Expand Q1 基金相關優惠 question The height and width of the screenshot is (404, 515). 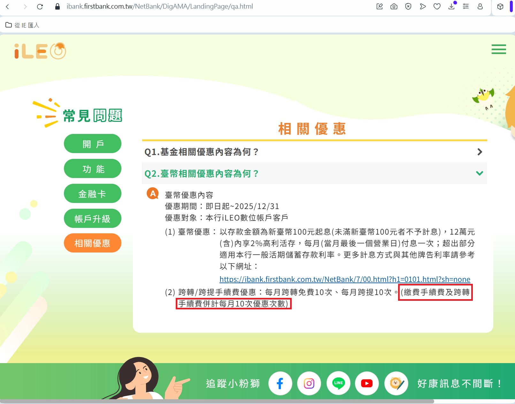click(x=314, y=152)
